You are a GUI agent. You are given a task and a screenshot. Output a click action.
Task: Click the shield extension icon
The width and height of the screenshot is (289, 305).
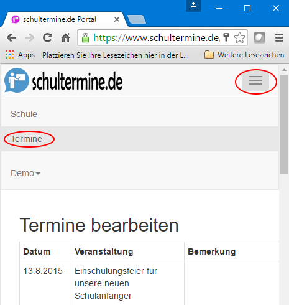pyautogui.click(x=259, y=38)
